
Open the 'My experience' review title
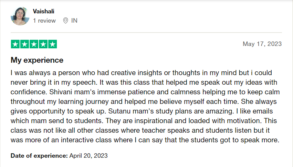tap(37, 60)
